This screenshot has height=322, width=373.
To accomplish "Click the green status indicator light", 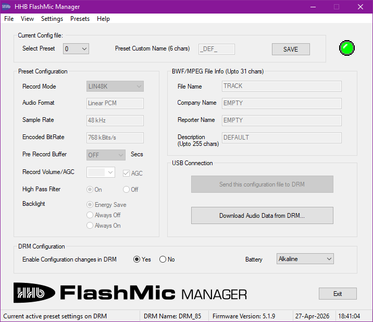I will (x=347, y=49).
